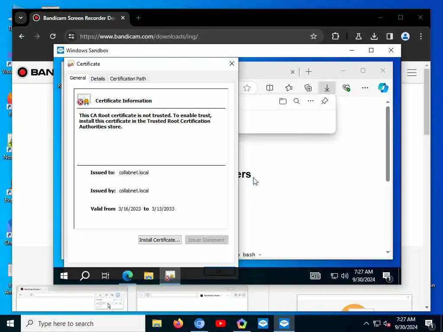Open the Details tab in Certificate dialog
This screenshot has width=443, height=332.
pos(98,79)
